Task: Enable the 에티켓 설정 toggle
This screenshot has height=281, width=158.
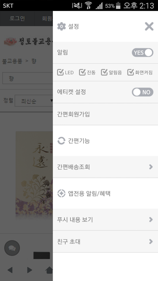Action: pos(143,92)
